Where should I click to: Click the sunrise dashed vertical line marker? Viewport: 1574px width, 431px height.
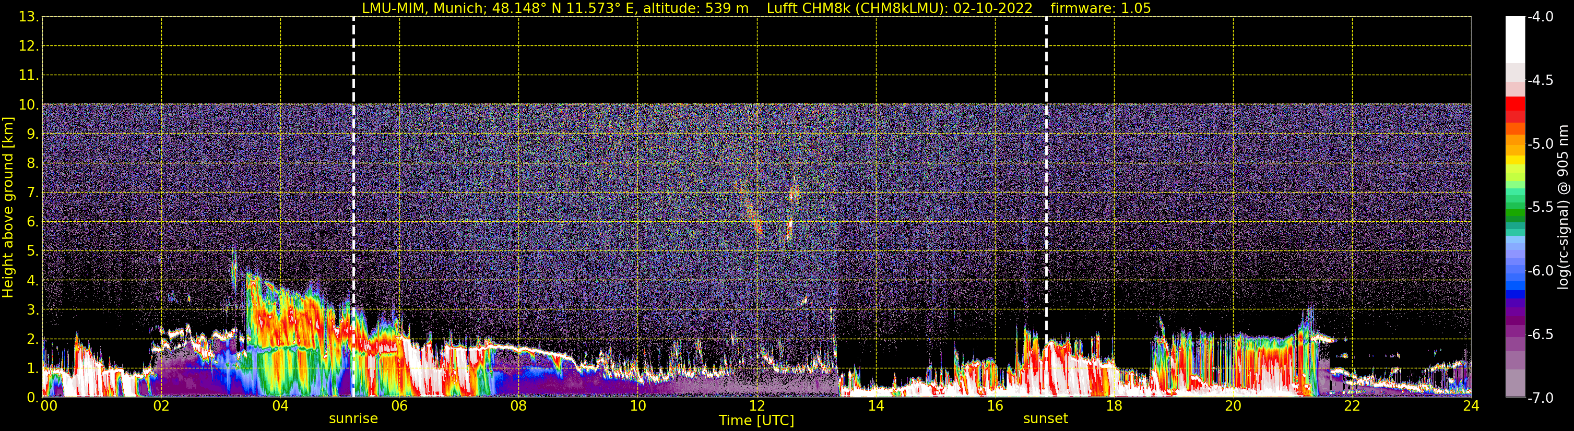353,207
